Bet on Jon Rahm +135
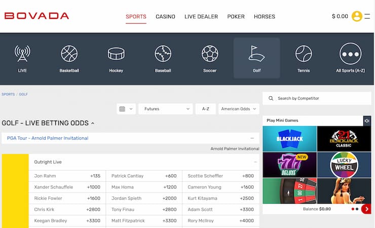 (x=67, y=176)
